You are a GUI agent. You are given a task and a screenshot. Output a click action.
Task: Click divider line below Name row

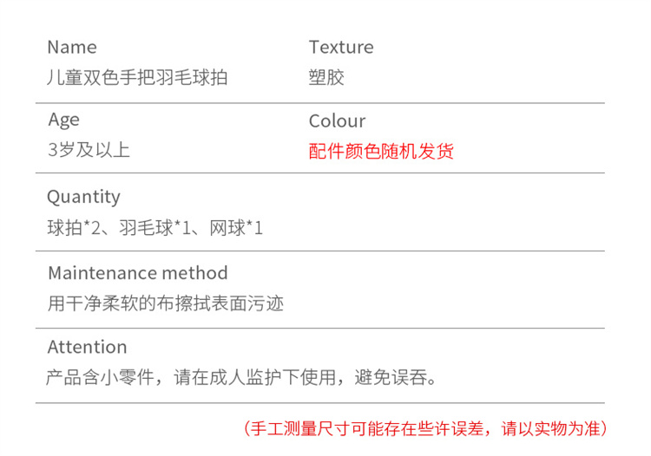coord(320,103)
